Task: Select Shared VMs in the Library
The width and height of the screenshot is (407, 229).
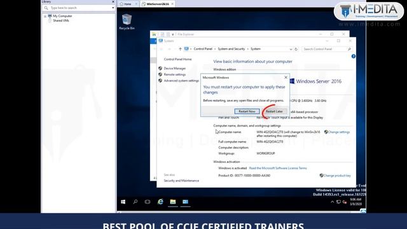Action: [x=61, y=20]
